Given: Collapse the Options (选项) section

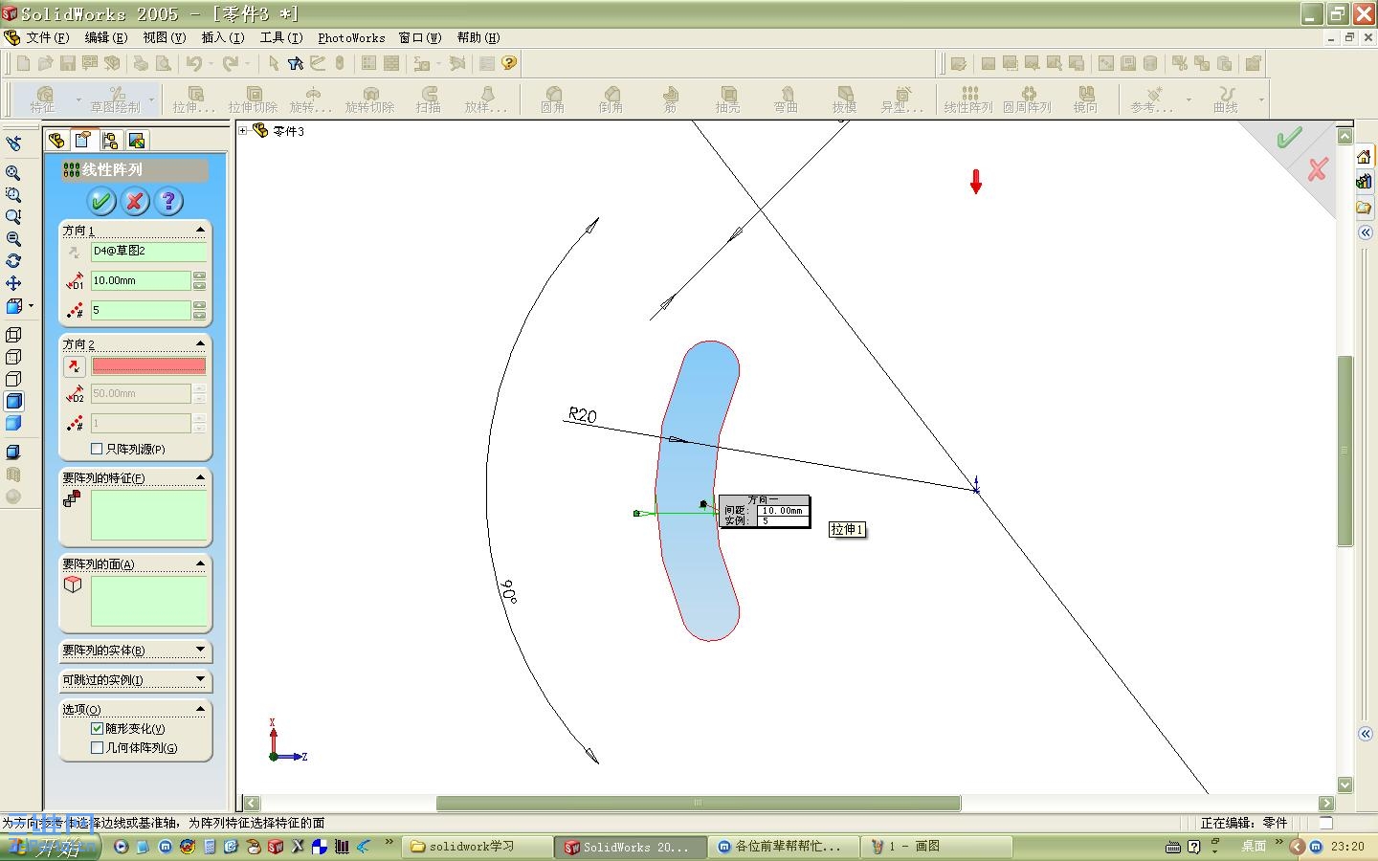Looking at the screenshot, I should [x=200, y=709].
